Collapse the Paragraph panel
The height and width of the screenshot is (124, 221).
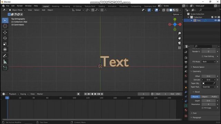pyautogui.click(x=197, y=117)
